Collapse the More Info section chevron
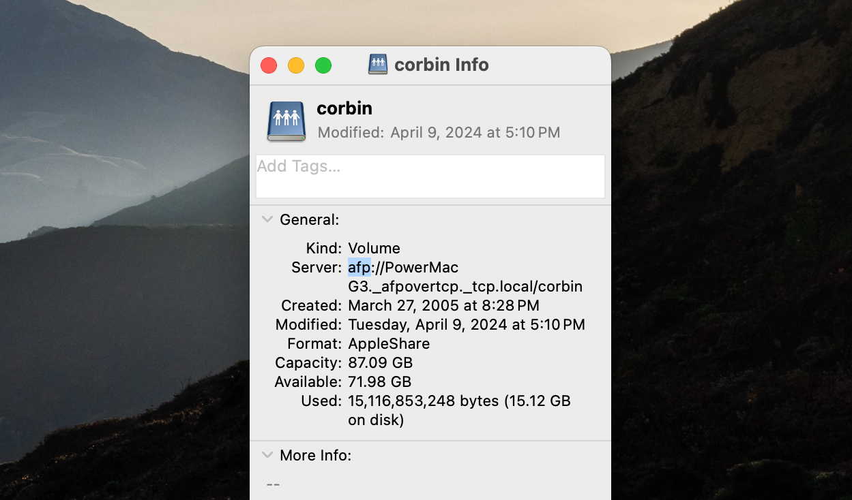 [266, 455]
